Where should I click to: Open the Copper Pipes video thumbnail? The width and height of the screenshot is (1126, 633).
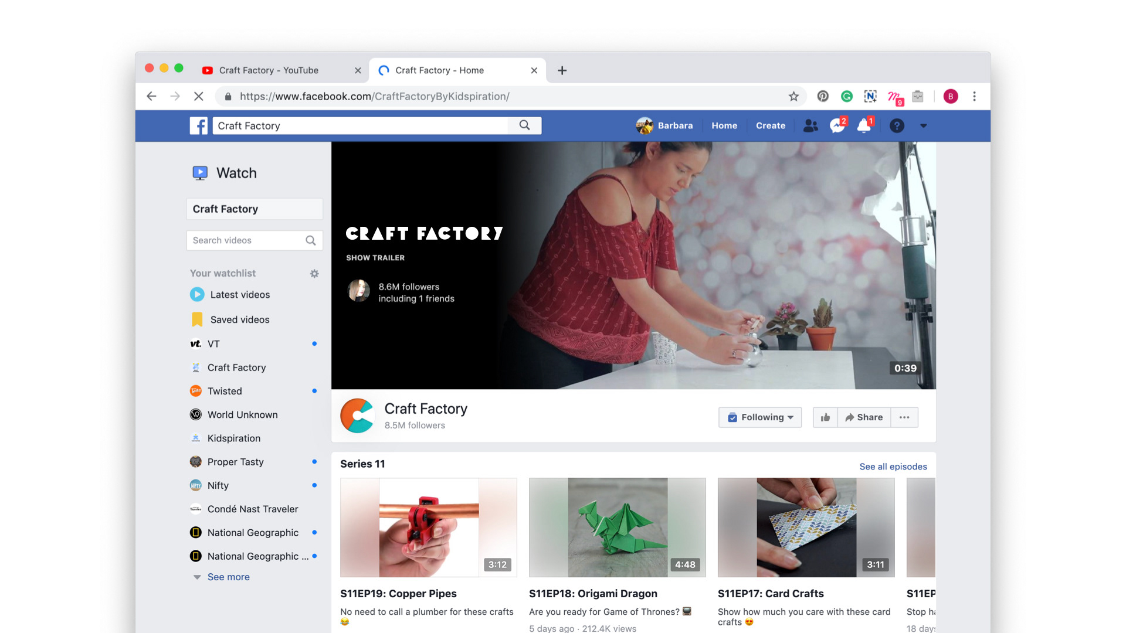pos(429,527)
